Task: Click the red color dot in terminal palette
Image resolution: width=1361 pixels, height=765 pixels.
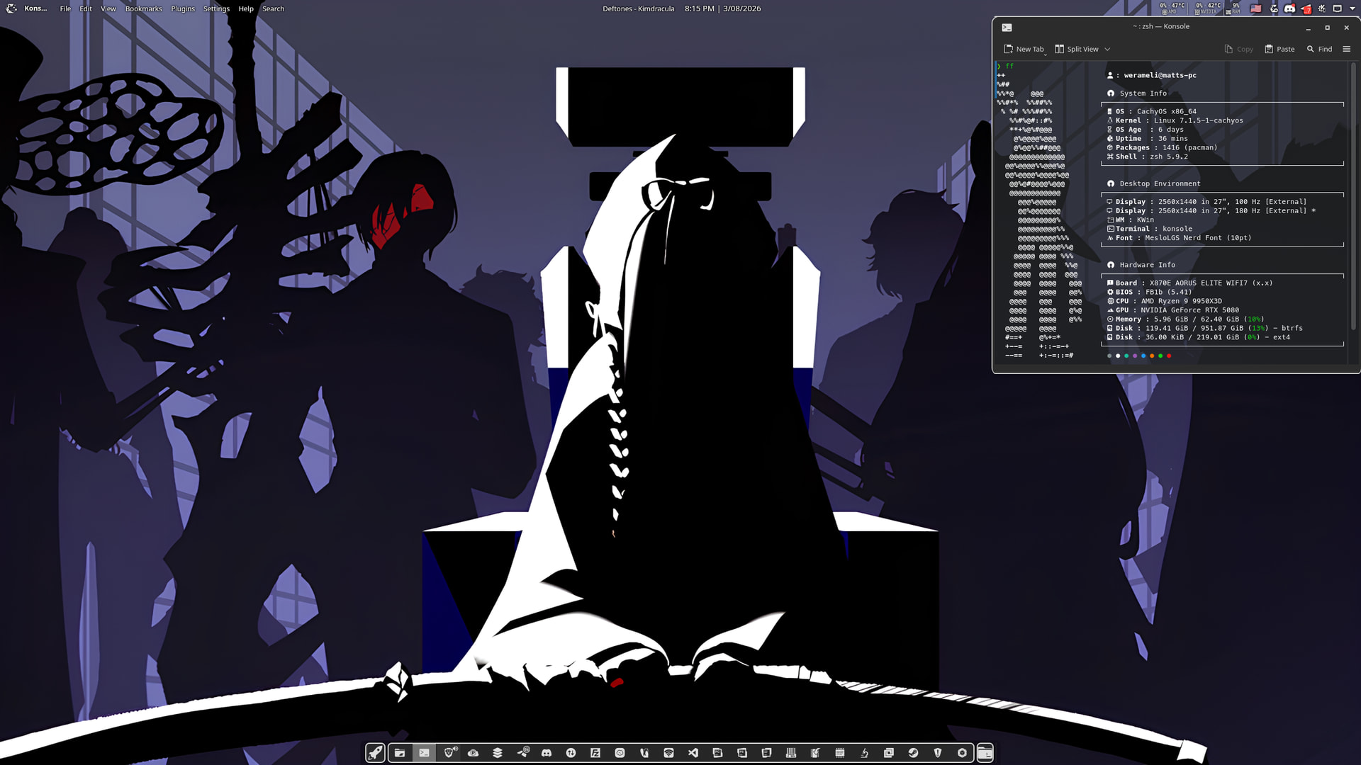Action: pyautogui.click(x=1169, y=356)
